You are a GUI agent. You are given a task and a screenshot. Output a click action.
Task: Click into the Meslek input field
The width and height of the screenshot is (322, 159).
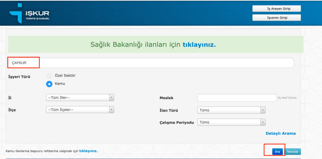tap(237, 98)
